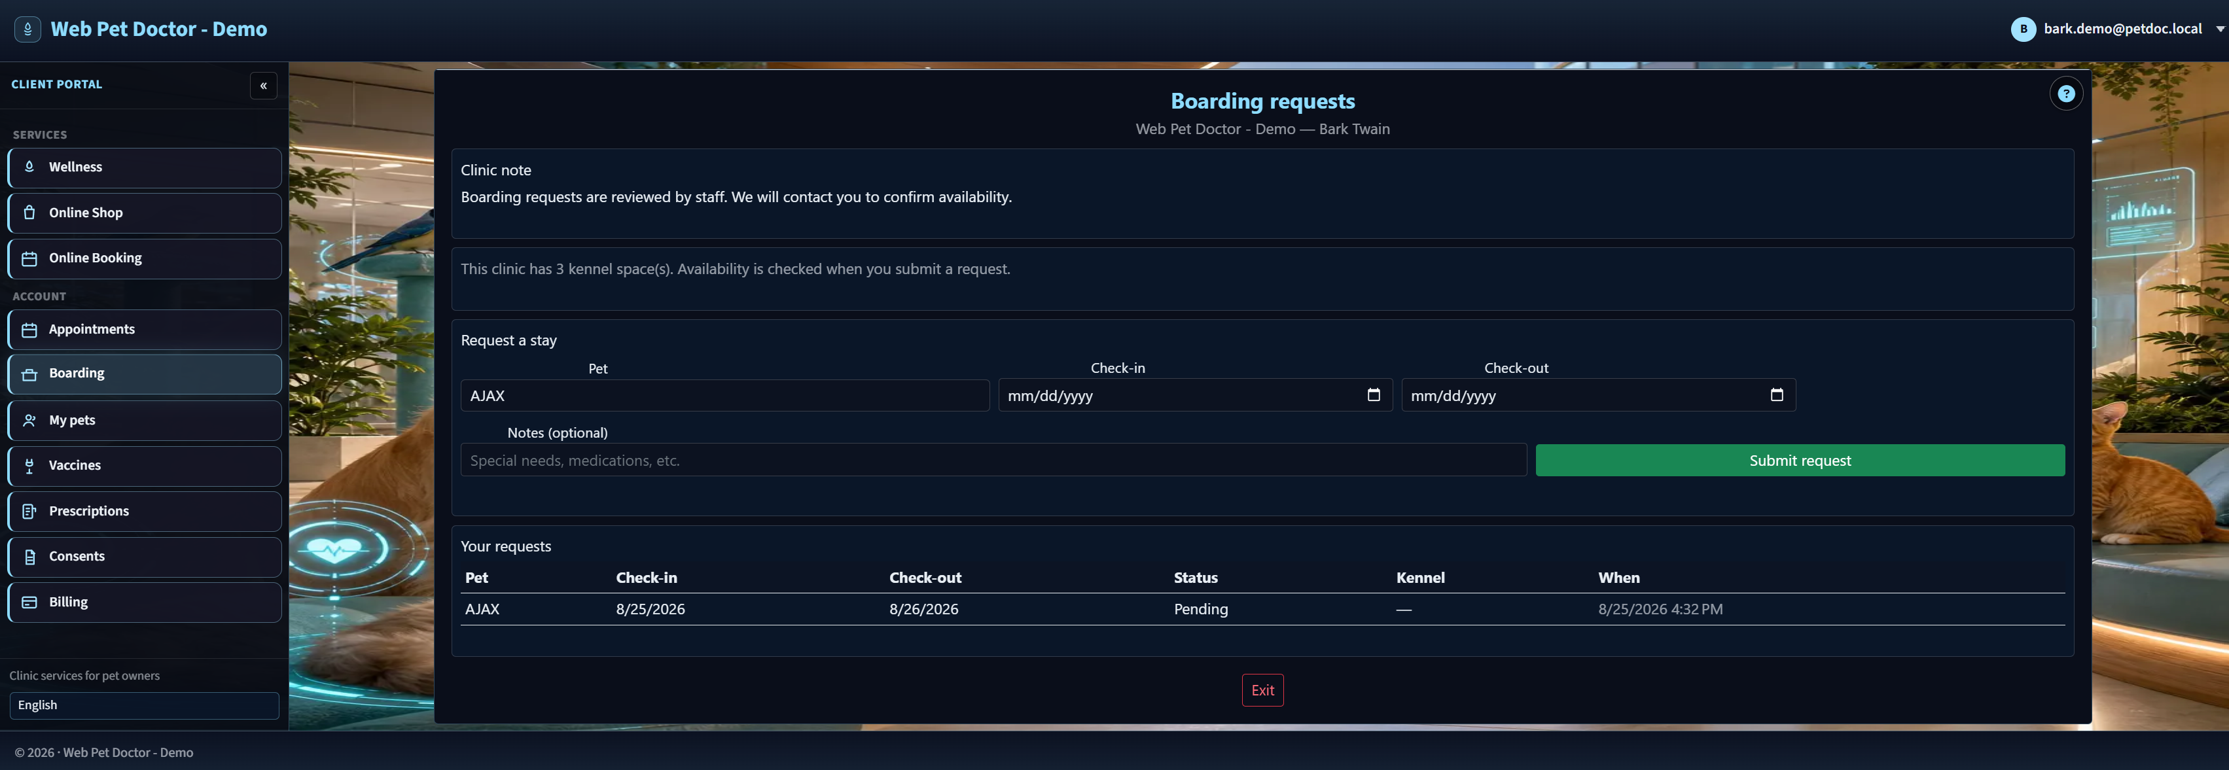Expand the account menu dropdown arrow
The height and width of the screenshot is (770, 2229).
tap(2219, 29)
